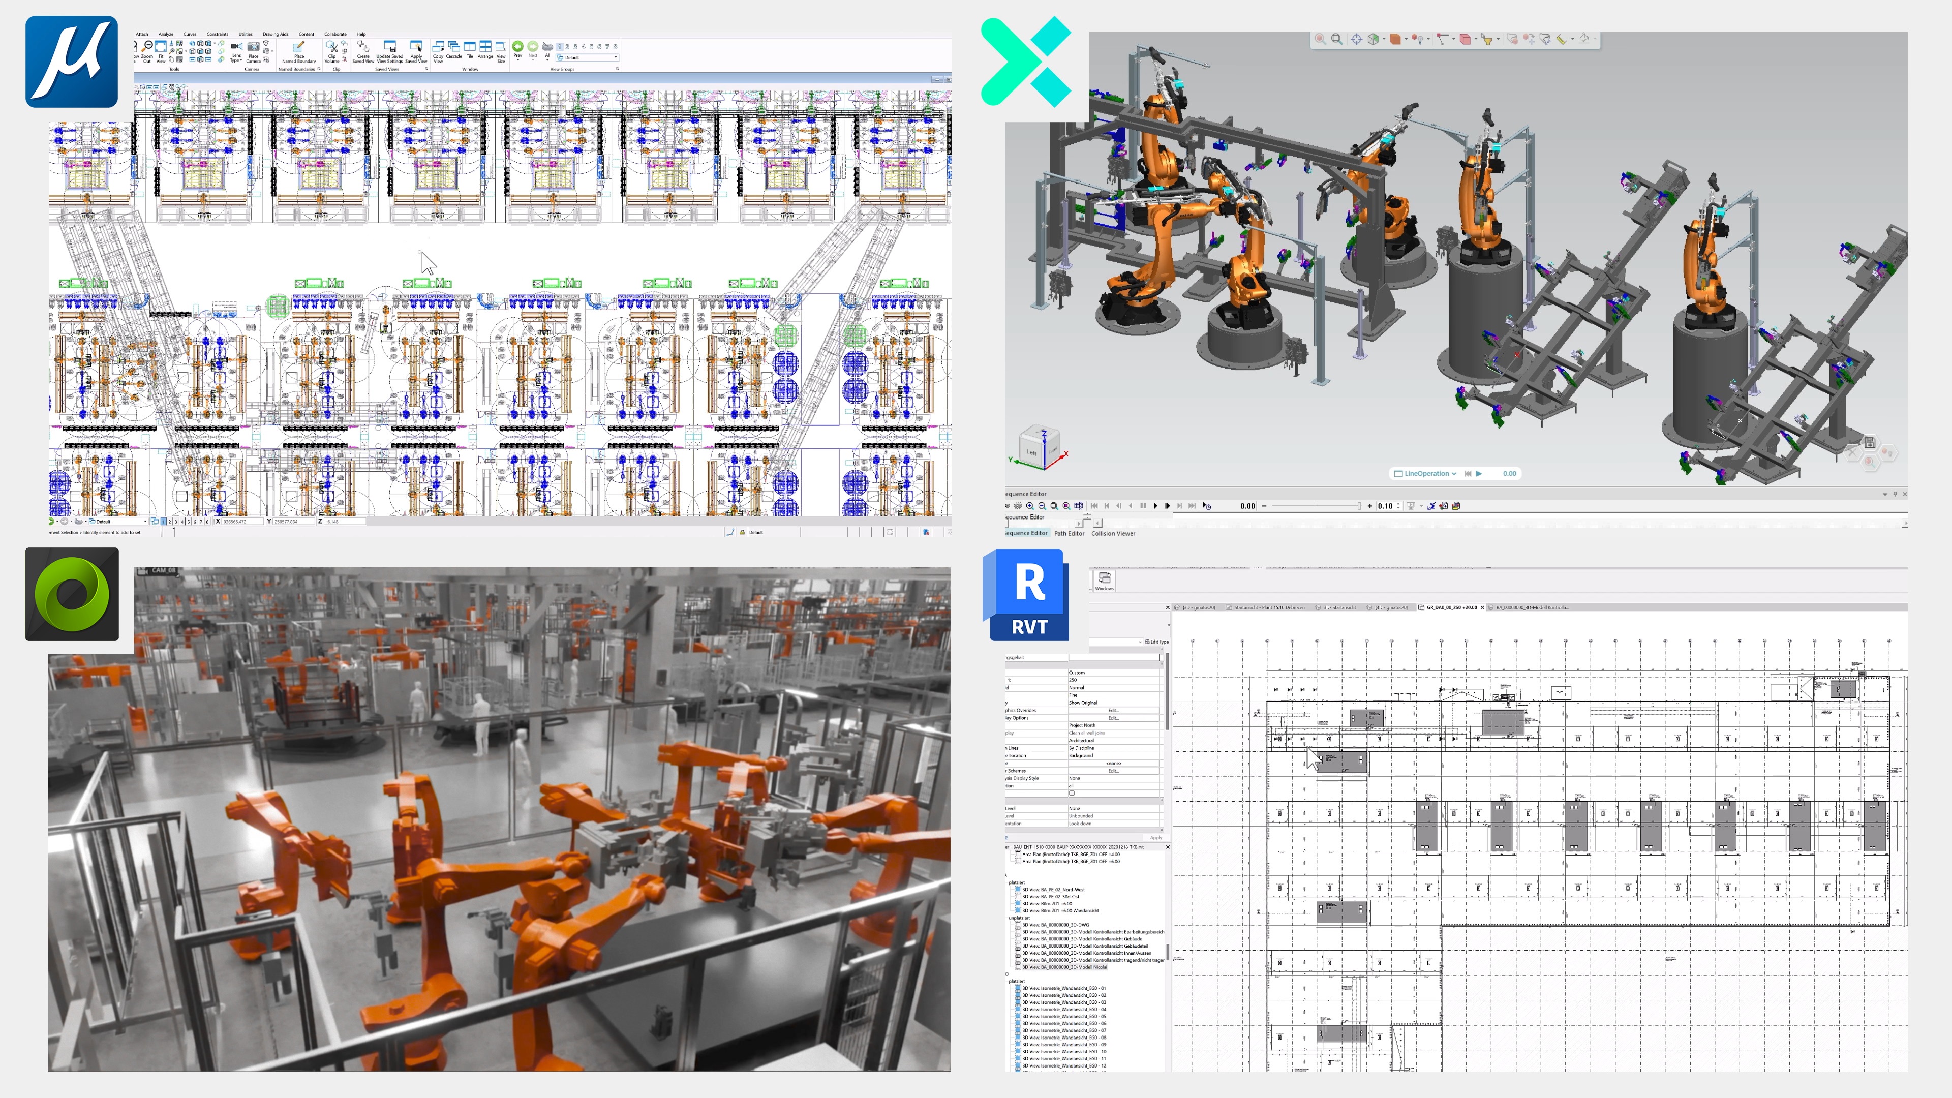The image size is (1952, 1098).
Task: Click the Cascade windows icon
Action: point(454,47)
